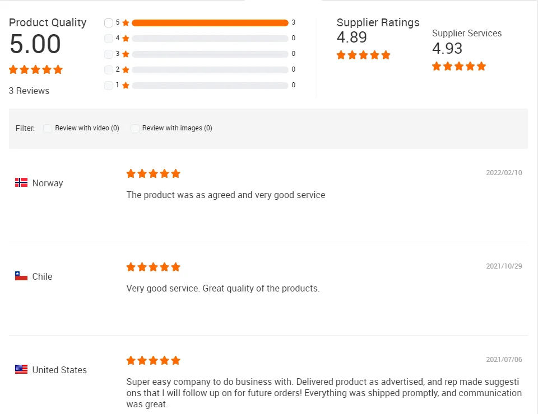Click the Chile review's five-star rating
The image size is (538, 414).
[x=153, y=267]
